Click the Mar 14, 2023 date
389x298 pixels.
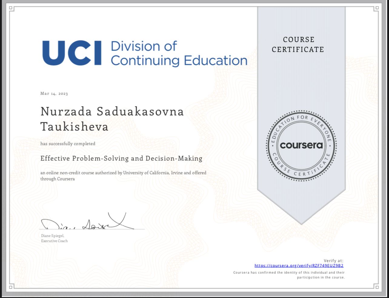click(54, 93)
